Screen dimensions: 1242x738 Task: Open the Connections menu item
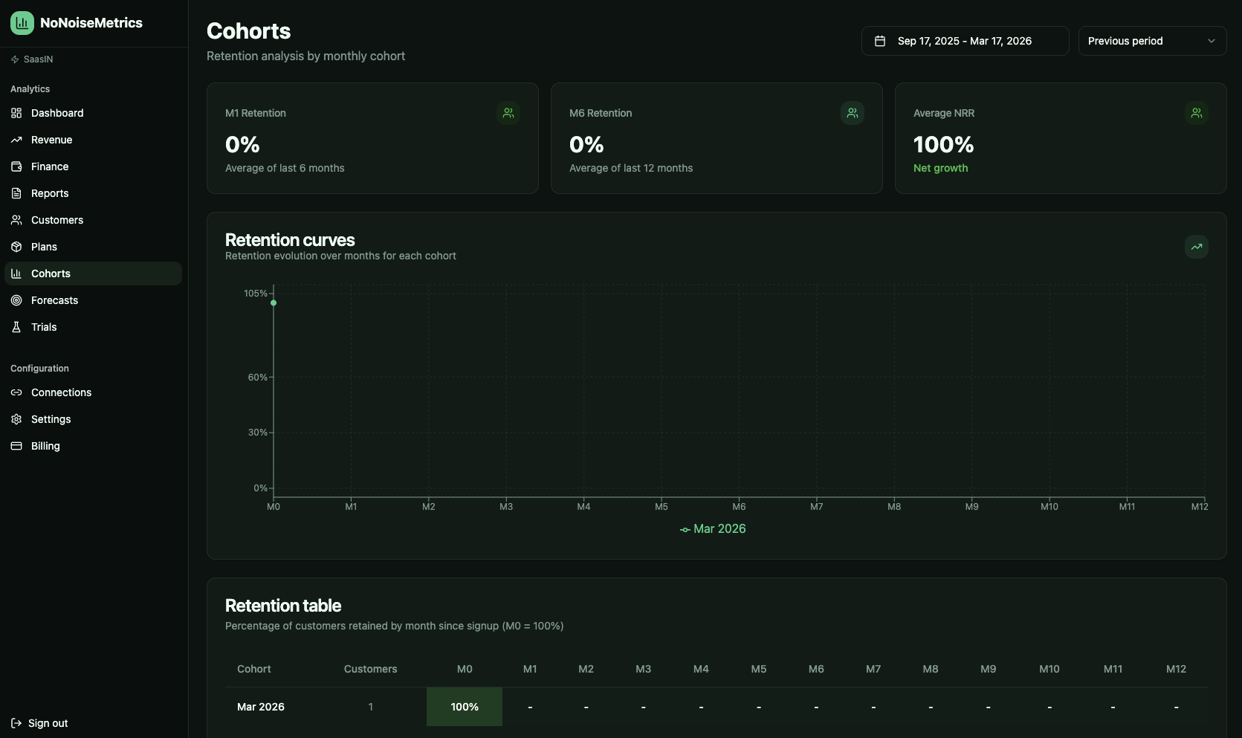(61, 392)
